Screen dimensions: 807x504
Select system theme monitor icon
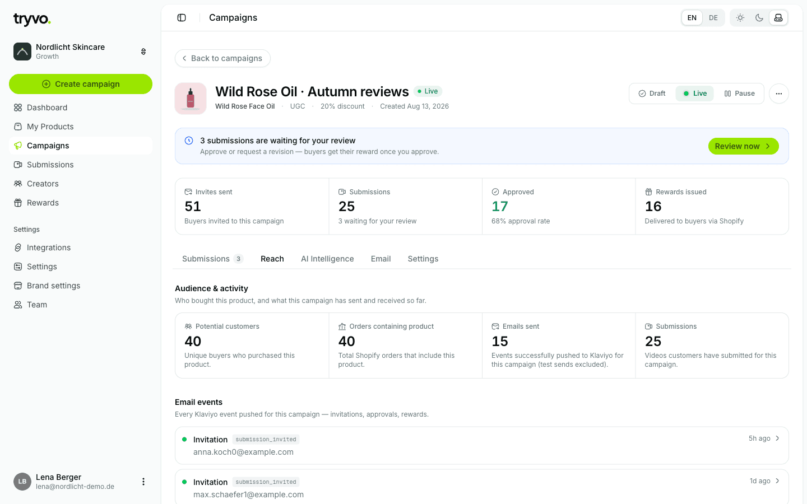778,18
